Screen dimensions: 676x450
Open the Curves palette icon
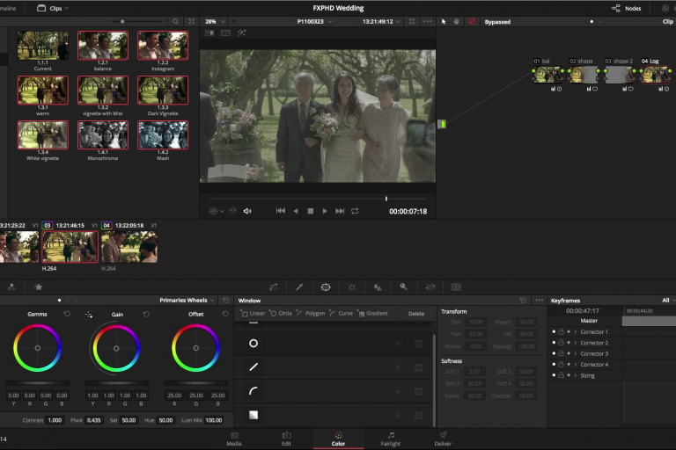pyautogui.click(x=274, y=287)
